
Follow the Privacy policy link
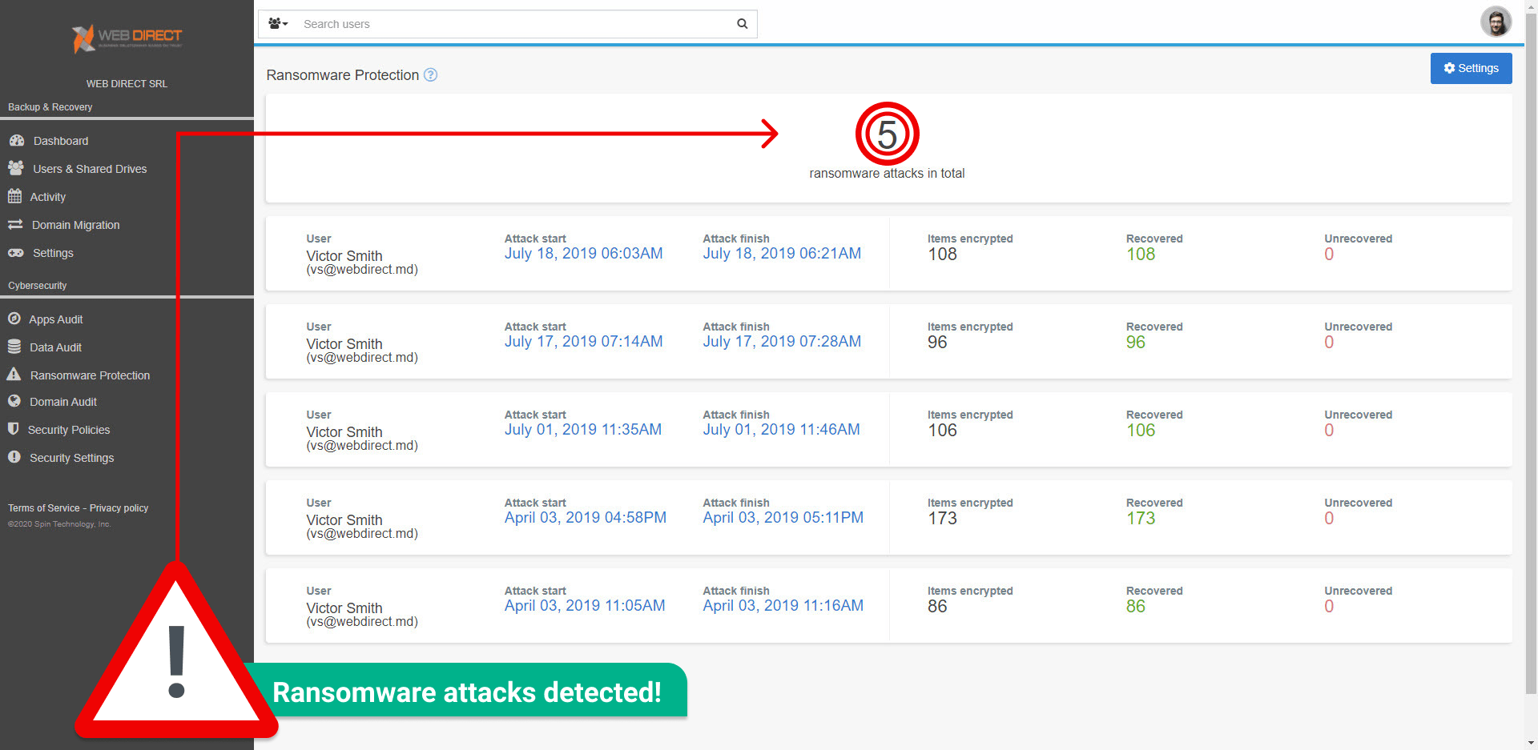[x=119, y=508]
